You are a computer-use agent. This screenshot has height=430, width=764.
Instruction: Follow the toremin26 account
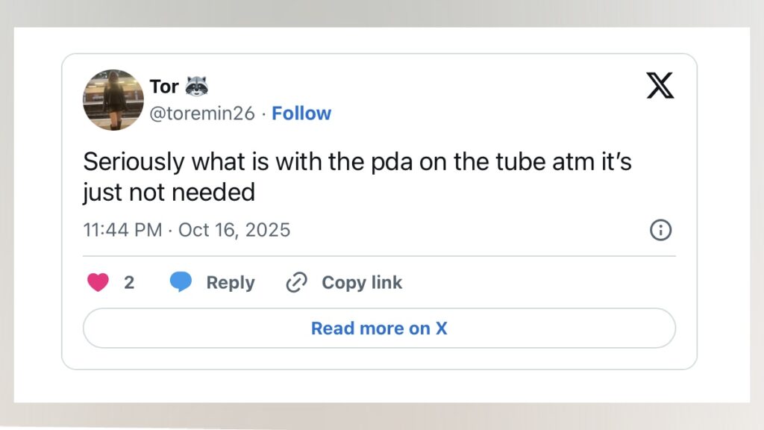[x=301, y=113]
